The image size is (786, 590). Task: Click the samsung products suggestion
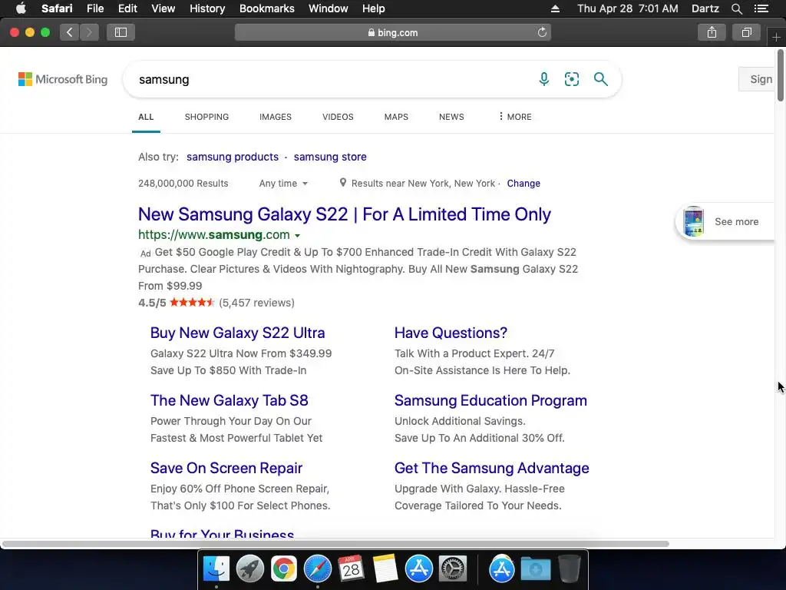coord(232,157)
